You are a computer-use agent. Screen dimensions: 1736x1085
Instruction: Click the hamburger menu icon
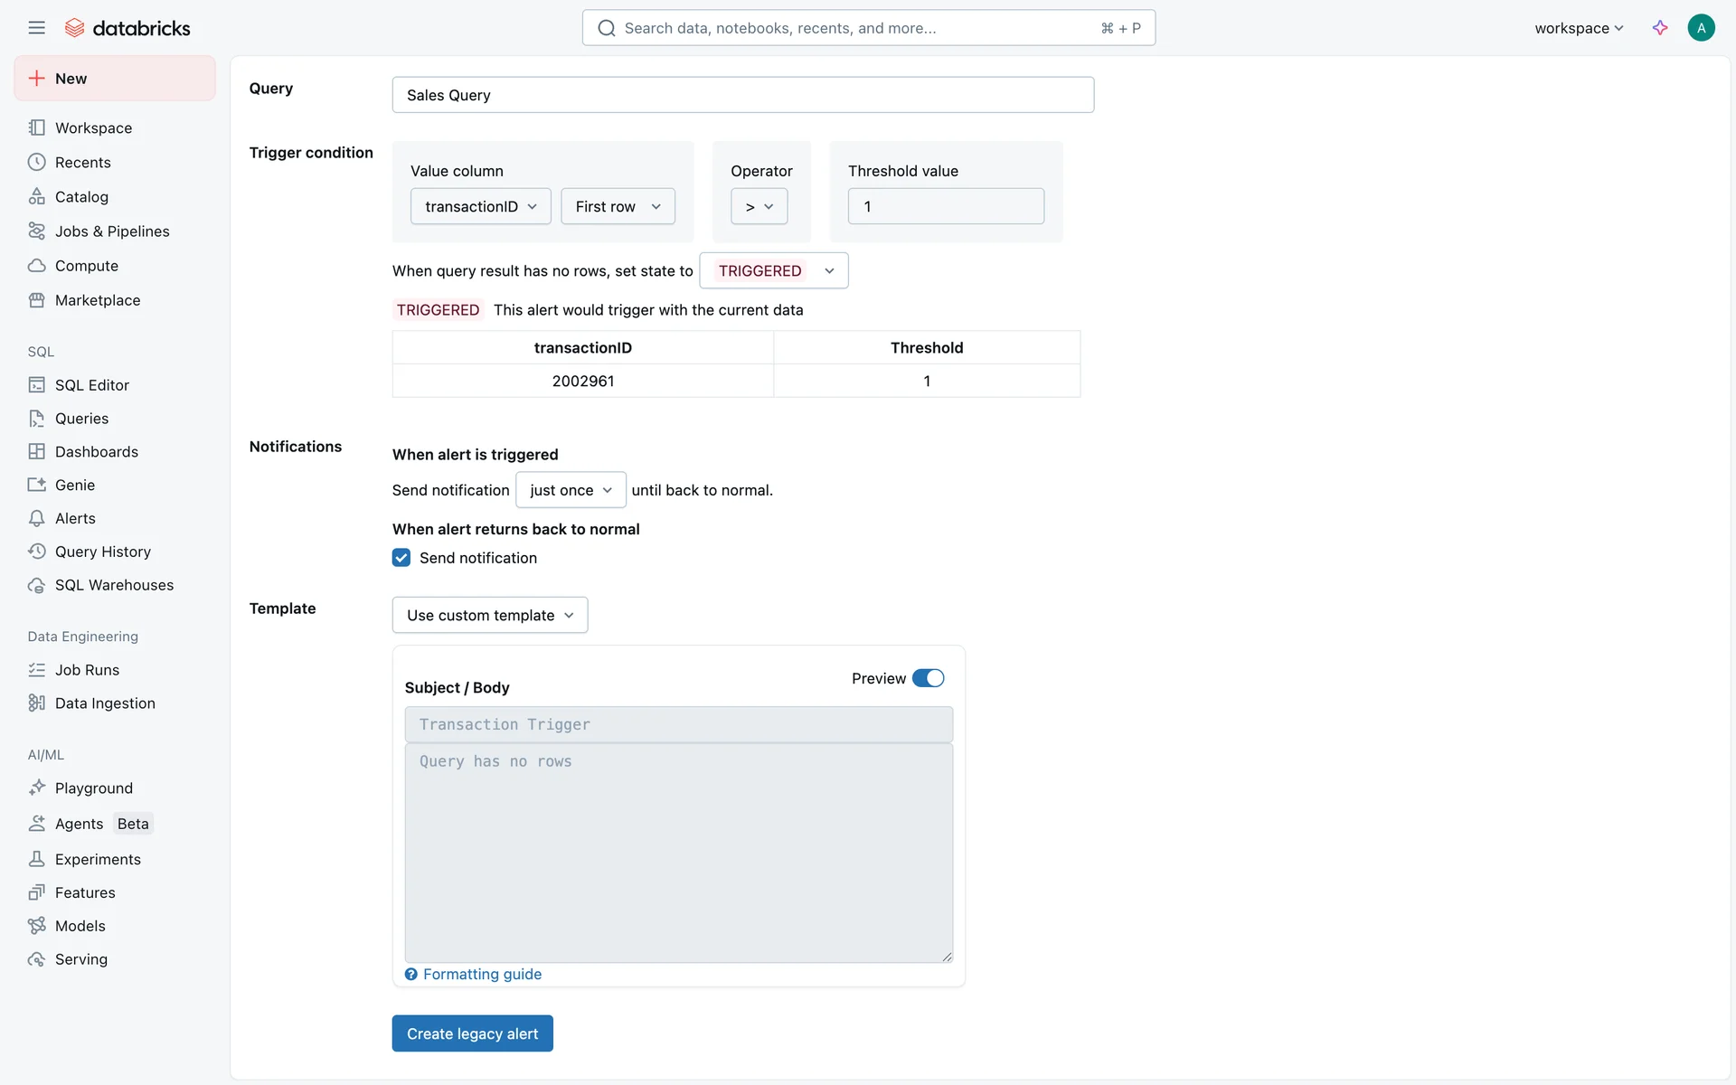click(x=36, y=28)
